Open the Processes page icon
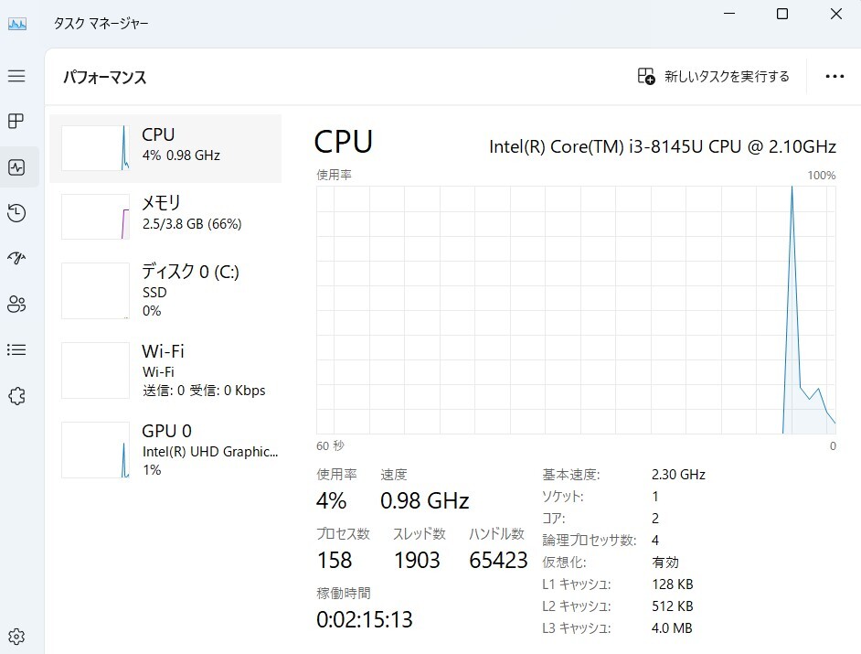Screen dimensions: 861x654 [x=16, y=122]
